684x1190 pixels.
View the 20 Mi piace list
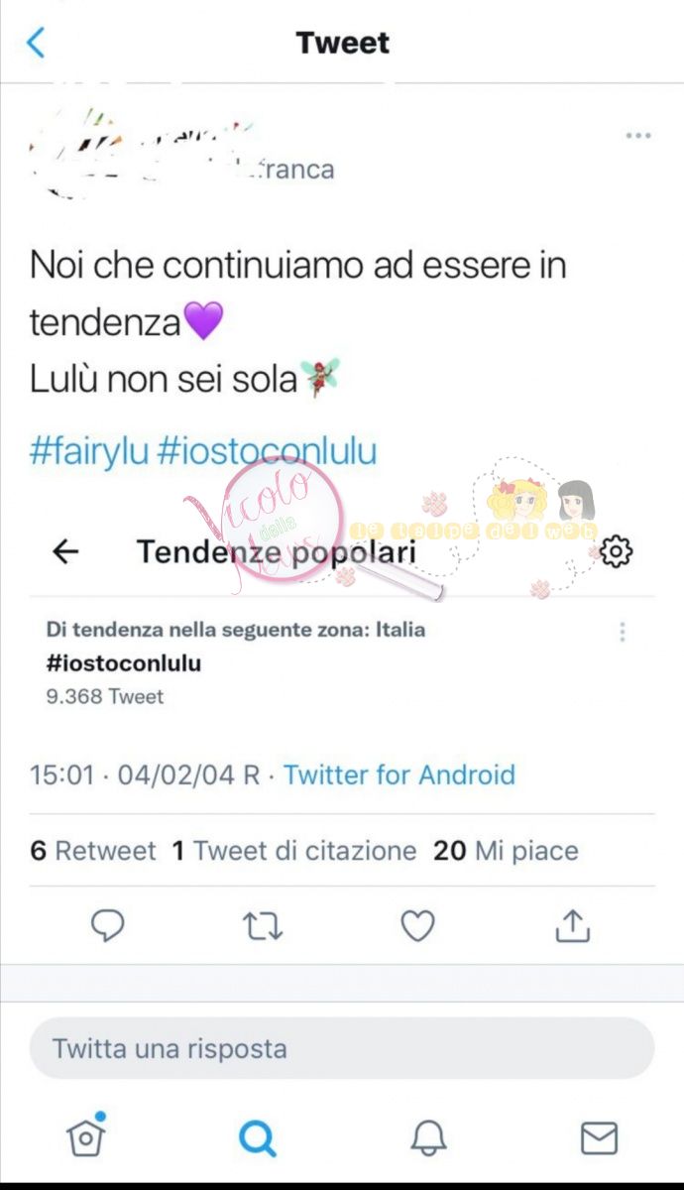coord(506,851)
